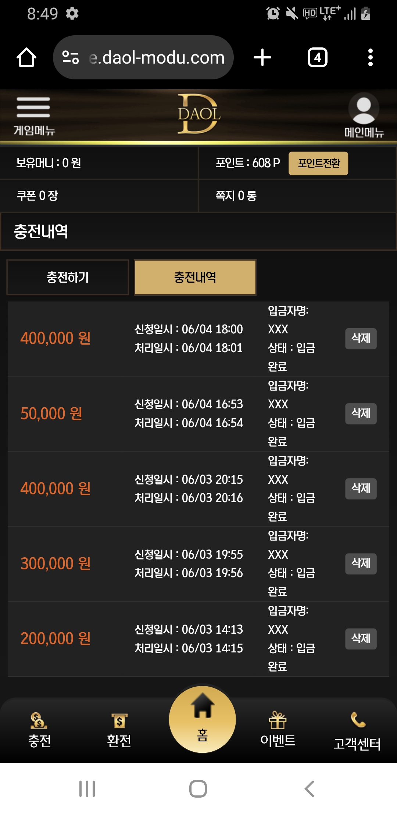
Task: Open 환전 in bottom navigation
Action: [119, 730]
